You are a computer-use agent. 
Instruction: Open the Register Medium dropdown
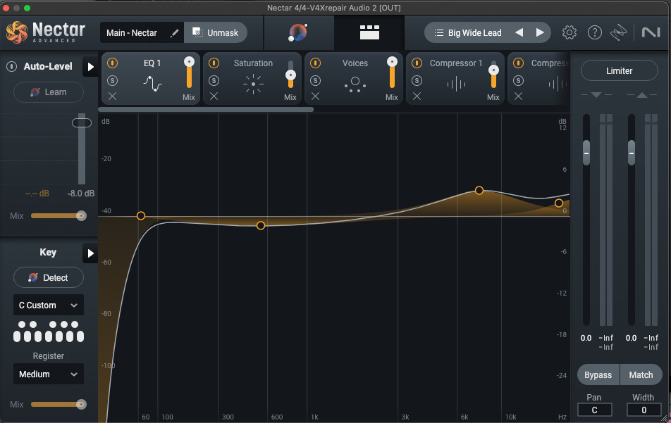point(49,374)
